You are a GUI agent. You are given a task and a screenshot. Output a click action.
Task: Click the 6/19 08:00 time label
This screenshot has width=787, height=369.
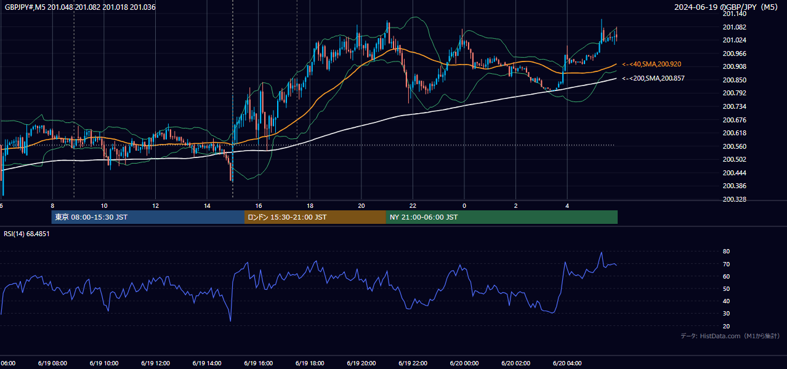click(52, 363)
